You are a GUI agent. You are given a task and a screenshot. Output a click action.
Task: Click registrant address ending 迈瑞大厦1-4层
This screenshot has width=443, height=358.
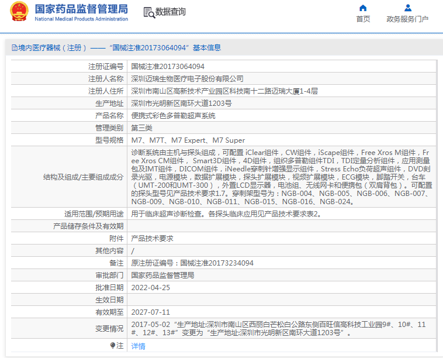click(x=224, y=91)
